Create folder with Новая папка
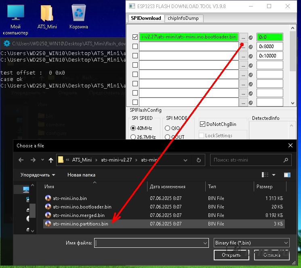Image resolution: width=301 pixels, height=268 pixels. click(x=81, y=175)
